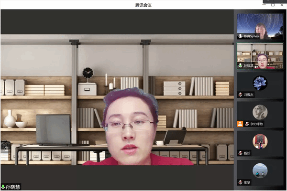This screenshot has width=287, height=191.
Task: Click the green mic icon in the main video's bottom-left
Action: pyautogui.click(x=3, y=187)
